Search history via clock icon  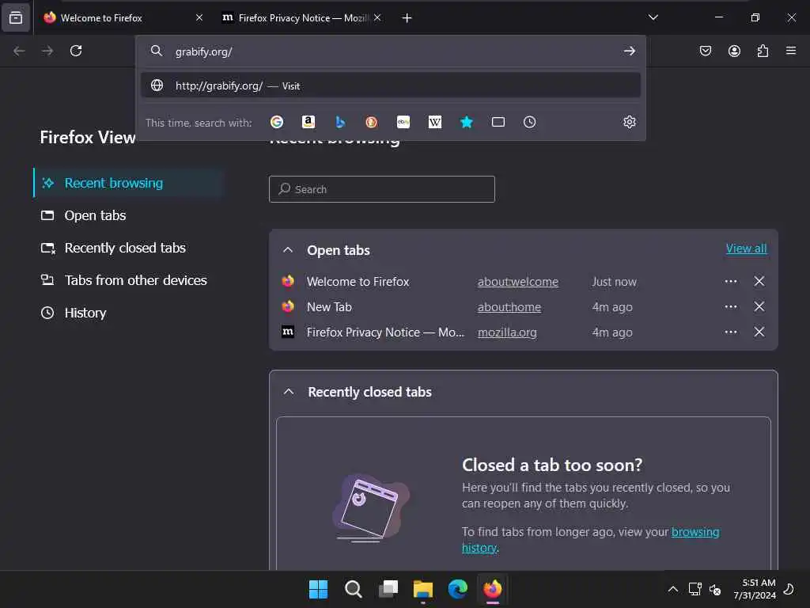(529, 122)
